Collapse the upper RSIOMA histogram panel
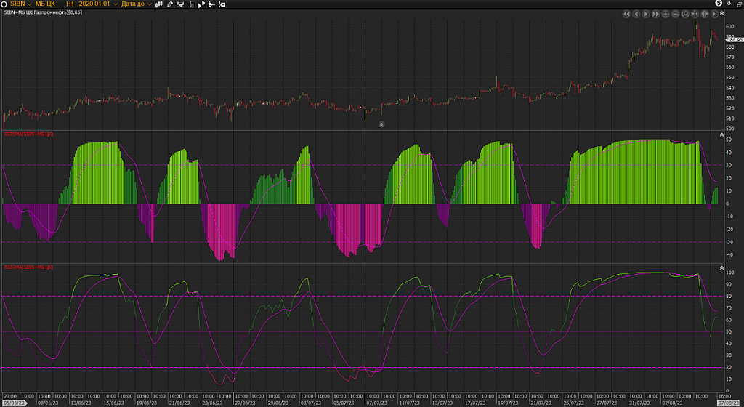Viewport: 744px width, 407px height. [x=721, y=135]
